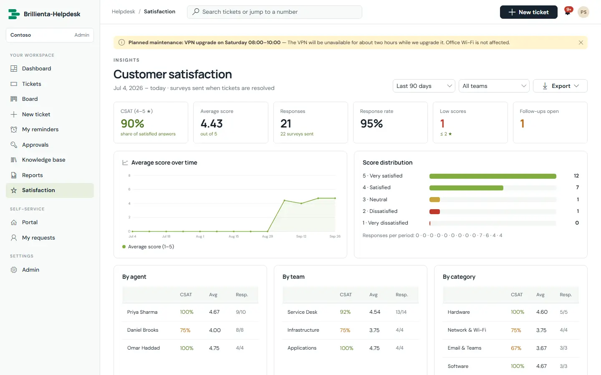Select the Network & Wi-Fi category row

tap(511, 330)
